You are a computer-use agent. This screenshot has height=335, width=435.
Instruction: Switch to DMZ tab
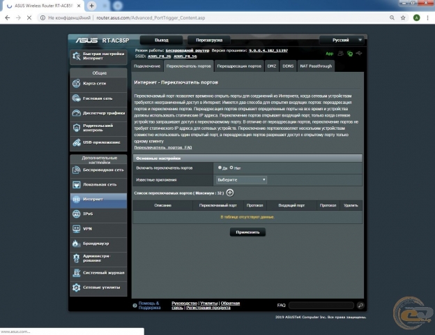tap(272, 66)
